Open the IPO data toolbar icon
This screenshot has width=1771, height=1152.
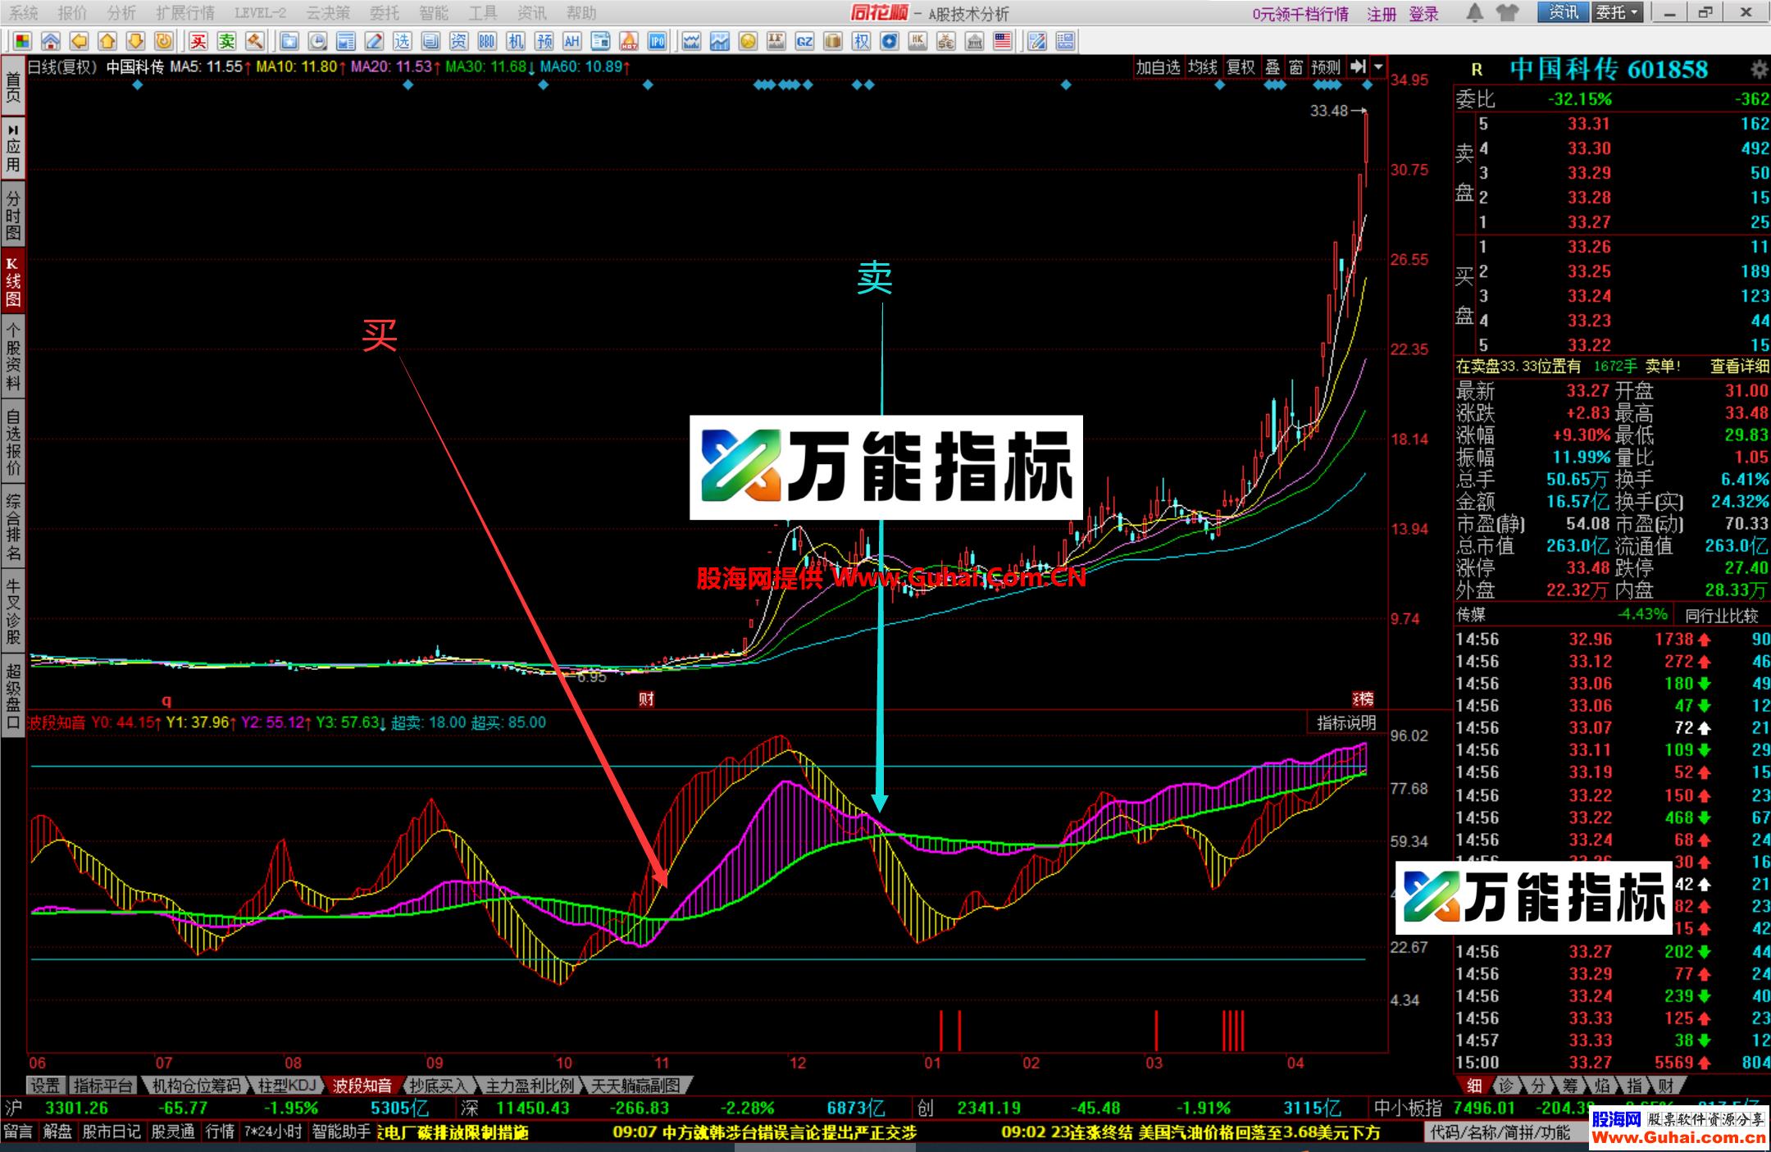(x=658, y=39)
